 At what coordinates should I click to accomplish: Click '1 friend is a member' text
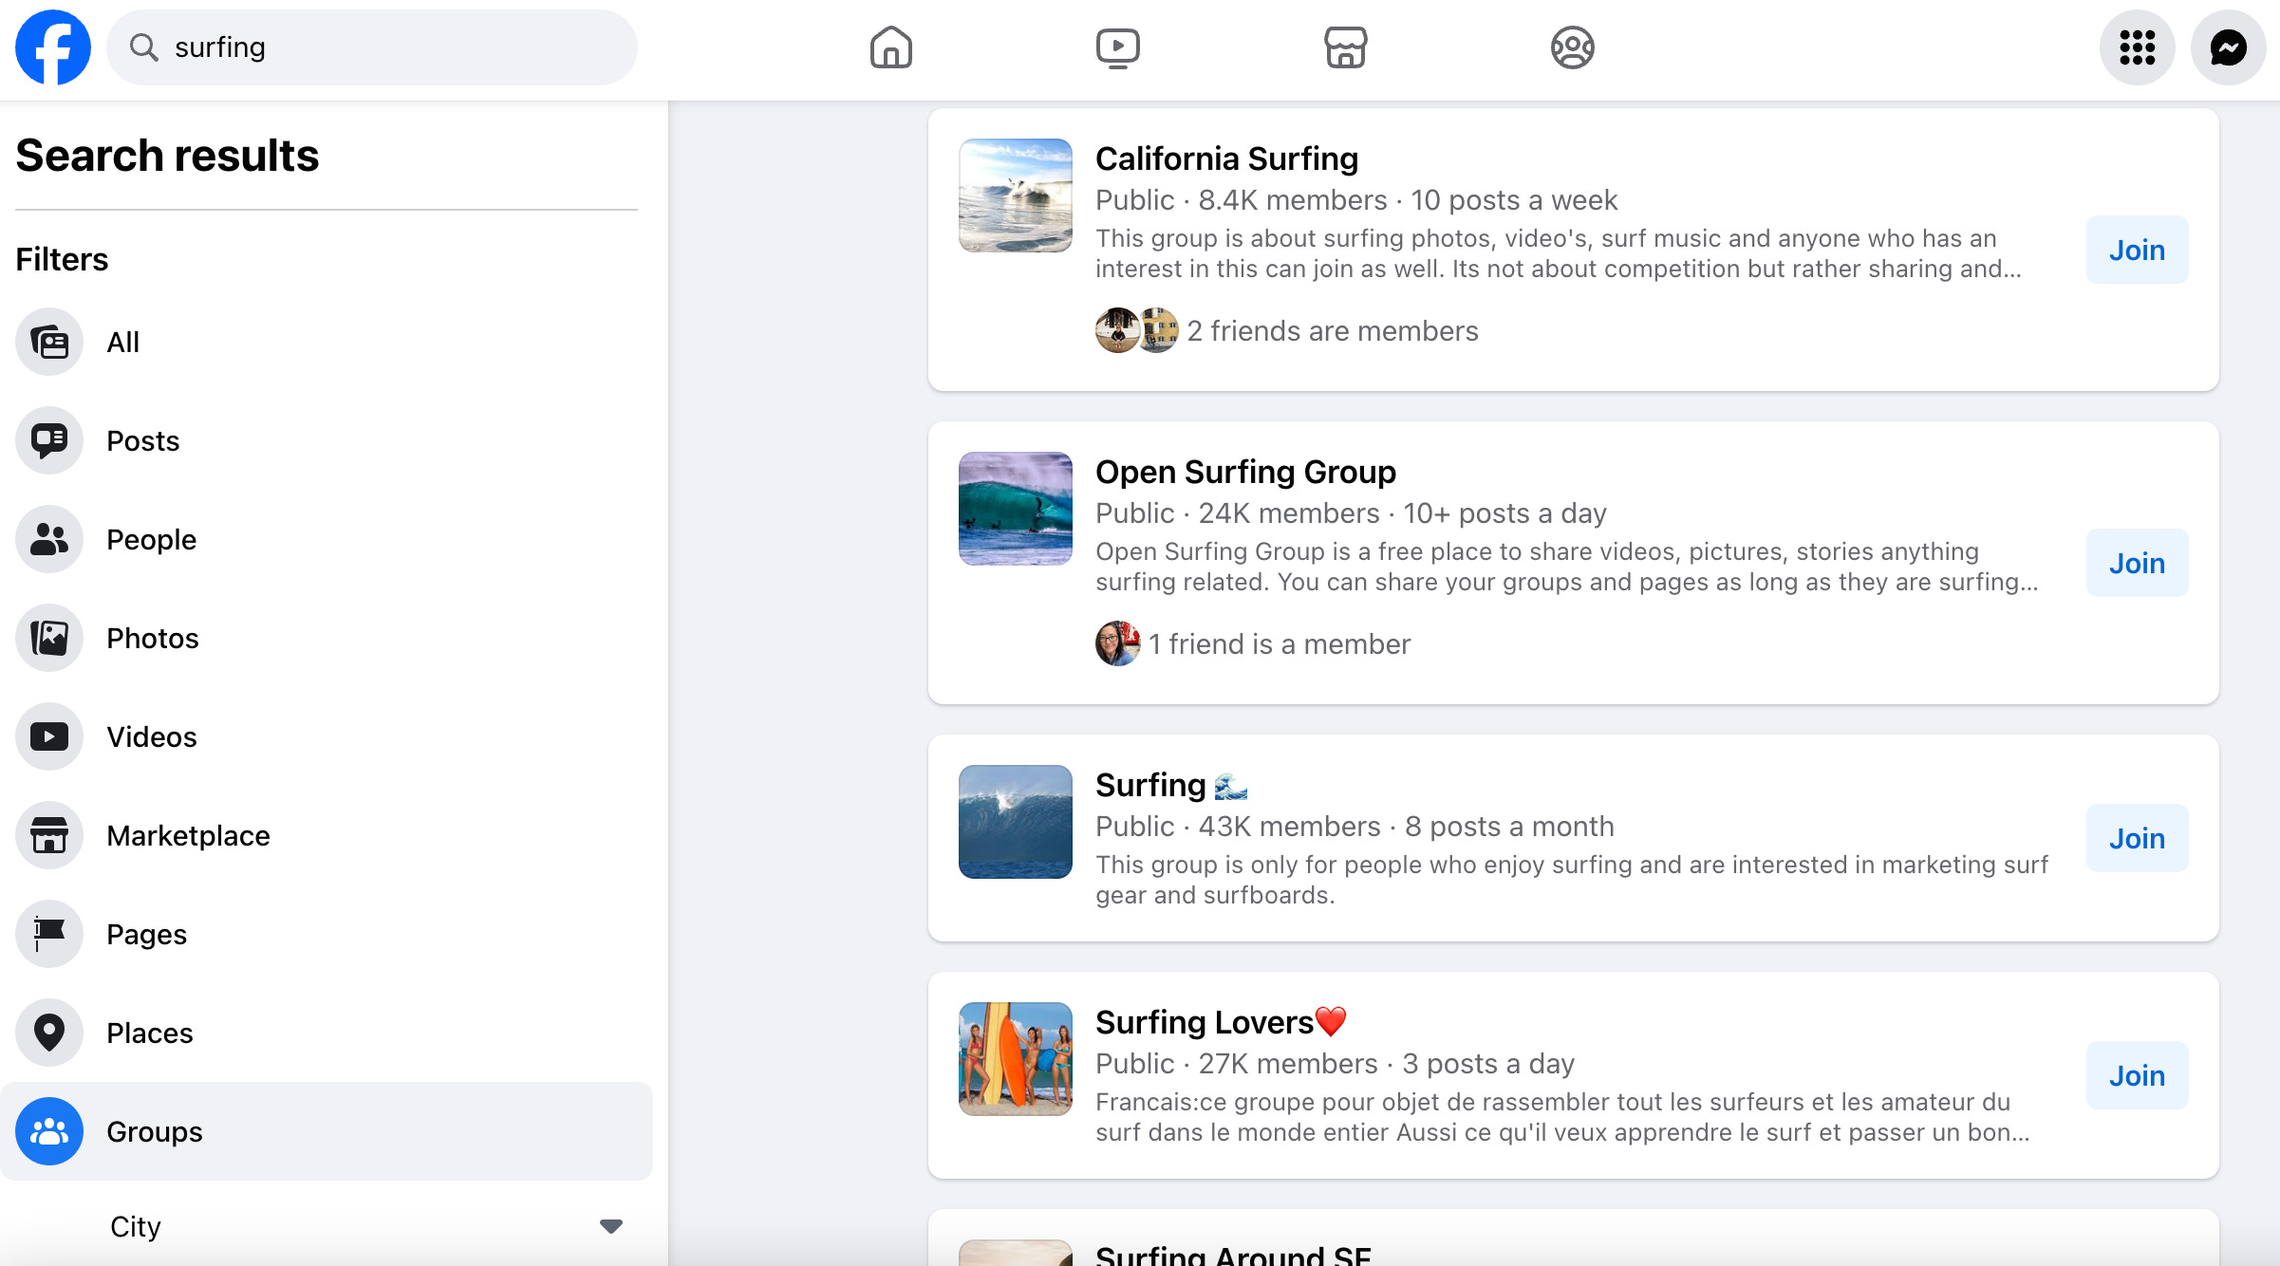pyautogui.click(x=1280, y=643)
